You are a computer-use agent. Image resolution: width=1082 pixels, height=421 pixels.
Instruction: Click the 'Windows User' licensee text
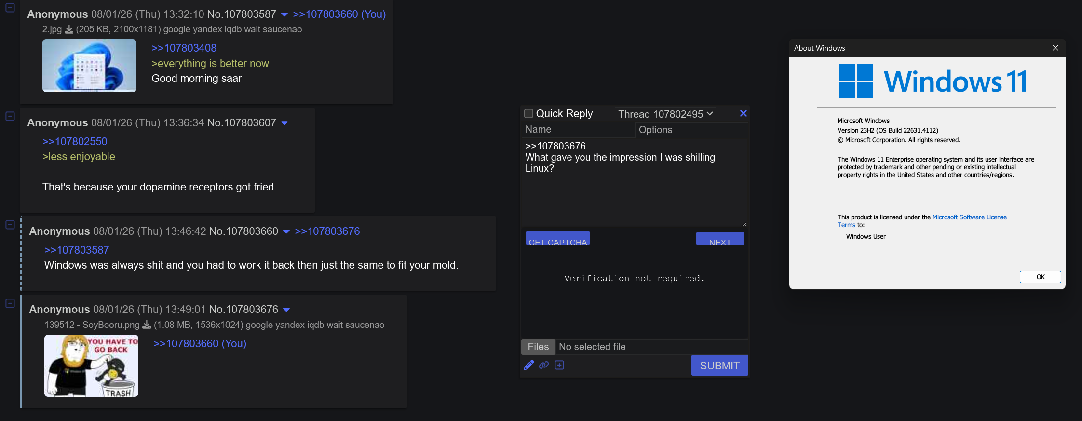tap(866, 237)
